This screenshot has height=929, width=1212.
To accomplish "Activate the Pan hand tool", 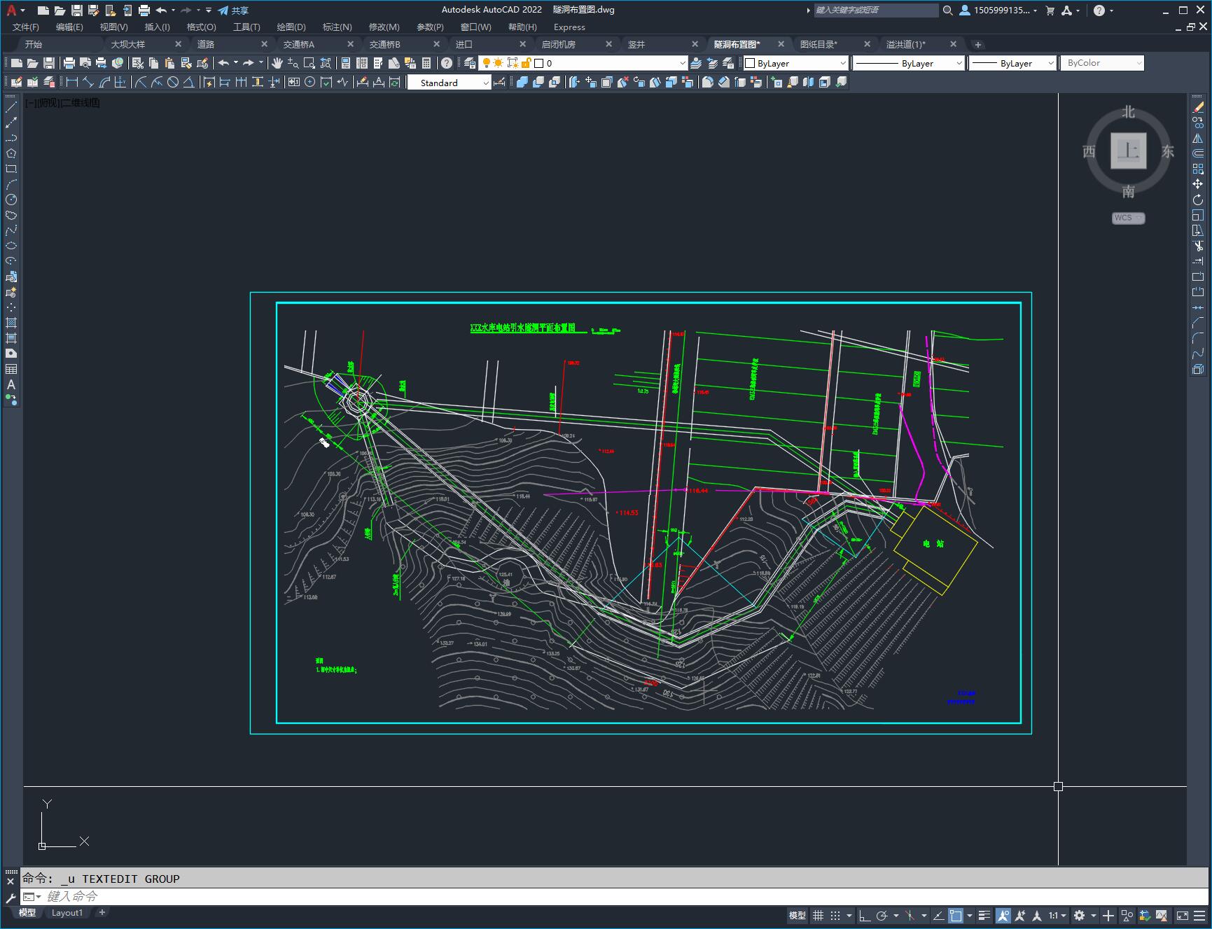I will pos(277,63).
